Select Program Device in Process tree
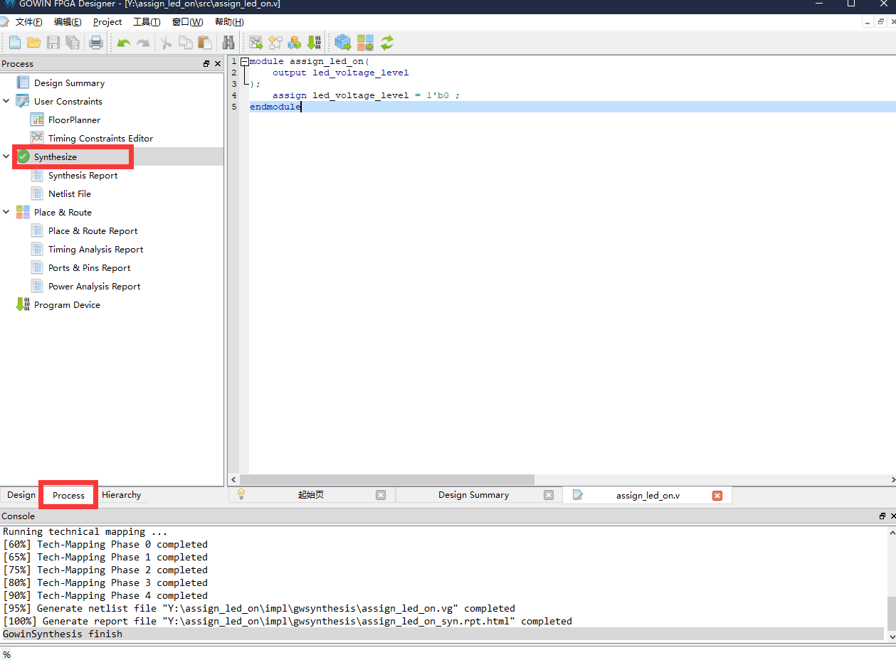 (67, 305)
